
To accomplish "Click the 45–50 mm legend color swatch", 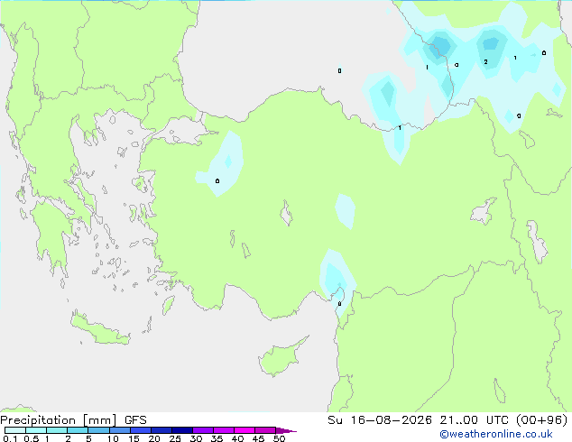I will click(x=265, y=430).
